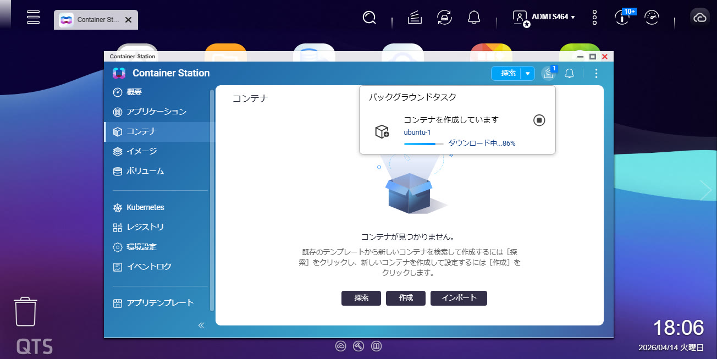The width and height of the screenshot is (717, 359).
Task: Open Container Station notifications bell
Action: [x=570, y=73]
